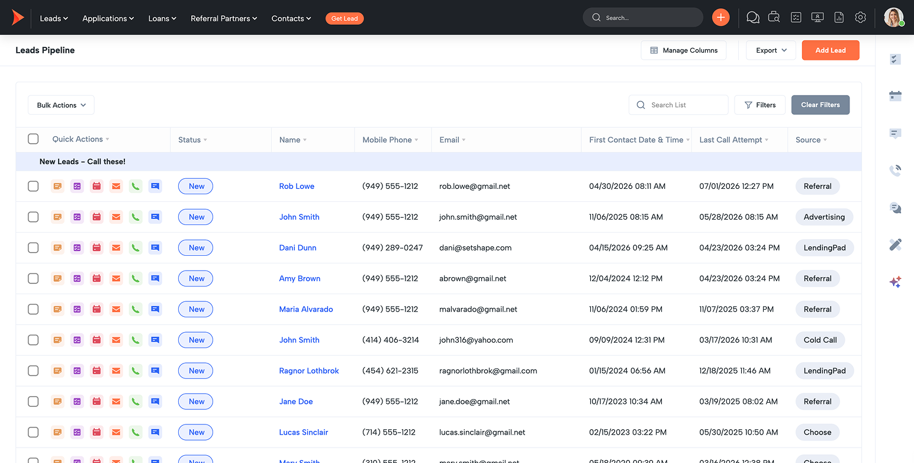Check the box for Dani Dunn
Viewport: 914px width, 463px height.
[x=33, y=247]
